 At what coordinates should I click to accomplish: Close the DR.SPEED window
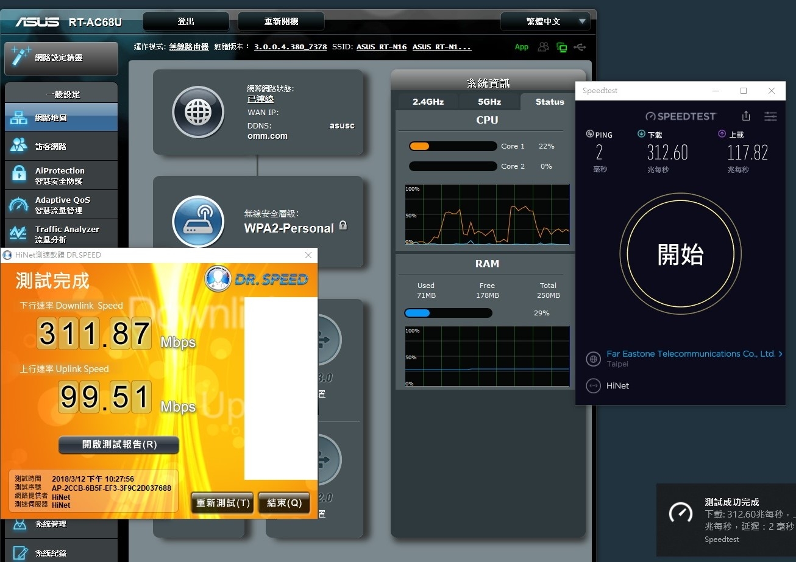pyautogui.click(x=308, y=255)
